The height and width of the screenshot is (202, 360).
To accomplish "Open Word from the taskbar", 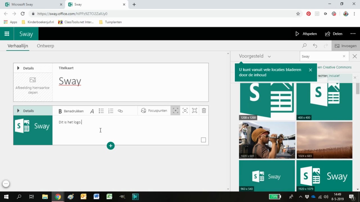I will pos(96,197).
